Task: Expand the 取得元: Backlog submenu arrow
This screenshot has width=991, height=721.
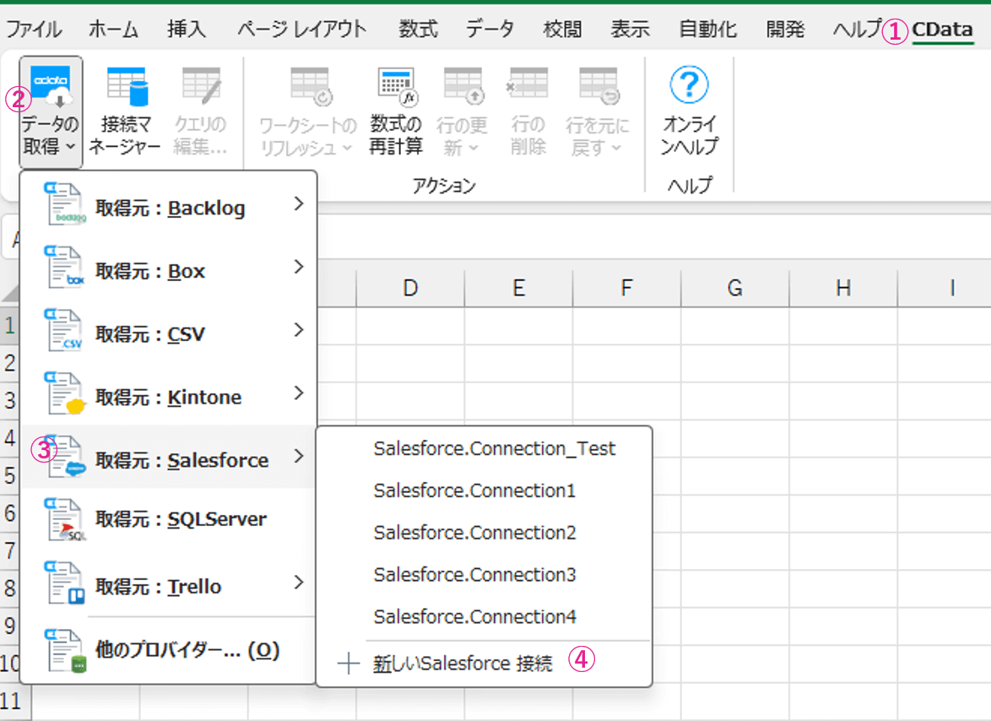Action: click(x=298, y=203)
